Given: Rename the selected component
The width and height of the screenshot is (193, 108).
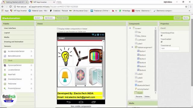Looking at the screenshot, I should (x=139, y=97).
